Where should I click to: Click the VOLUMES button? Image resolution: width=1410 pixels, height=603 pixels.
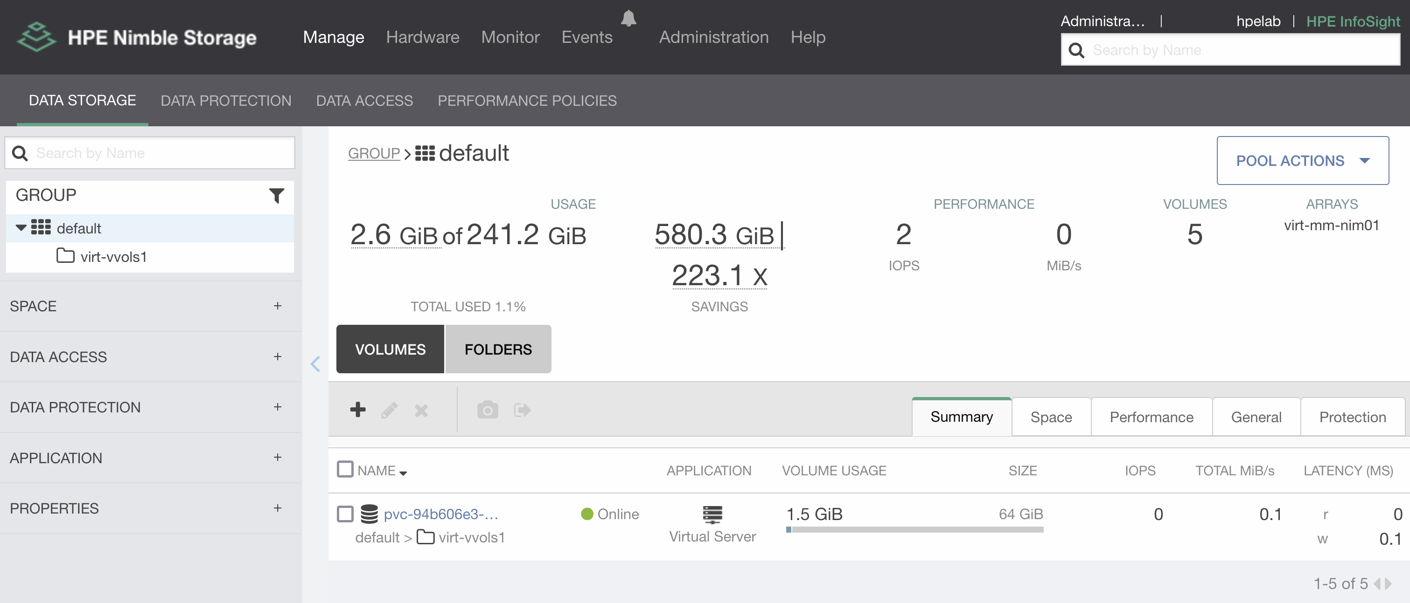click(x=390, y=349)
